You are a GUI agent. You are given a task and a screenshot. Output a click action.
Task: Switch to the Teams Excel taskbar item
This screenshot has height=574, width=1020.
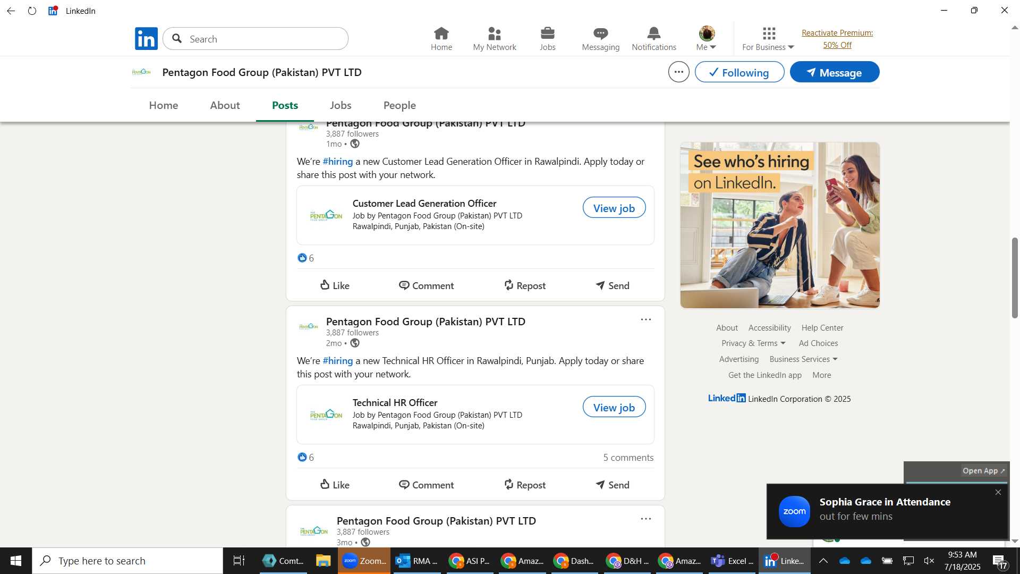pos(733,561)
